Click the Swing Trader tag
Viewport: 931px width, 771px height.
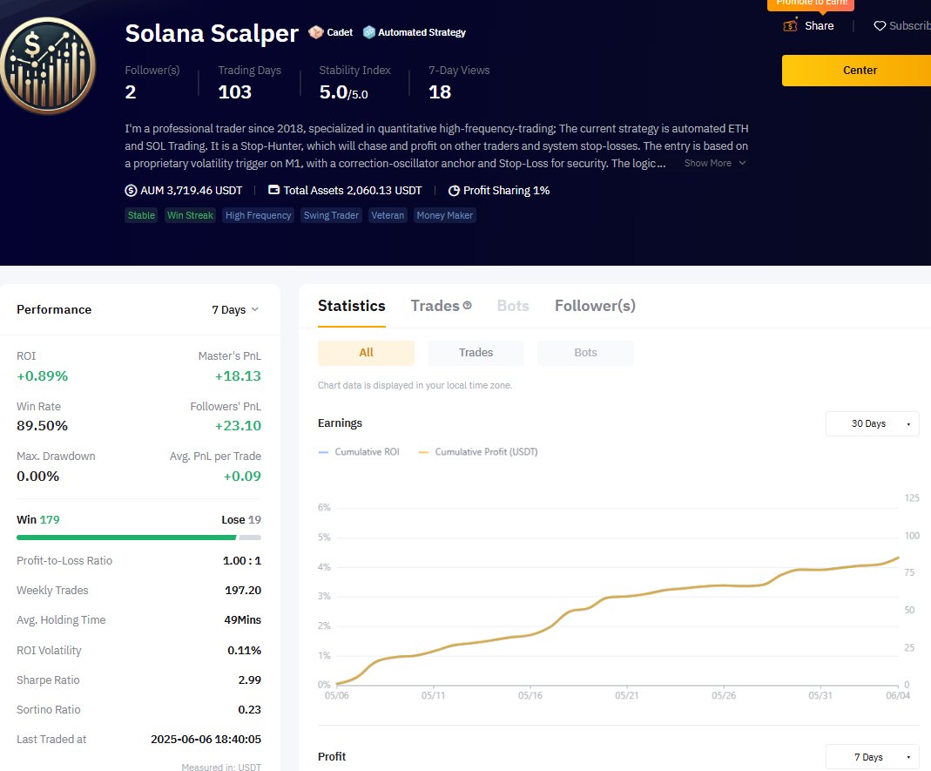click(331, 215)
